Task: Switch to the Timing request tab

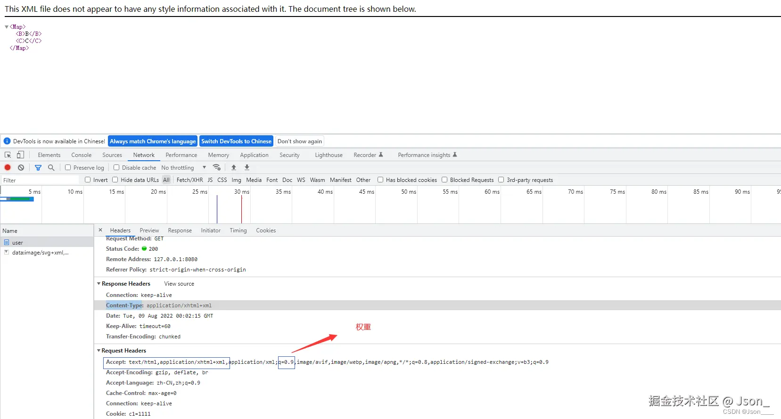Action: click(x=238, y=230)
